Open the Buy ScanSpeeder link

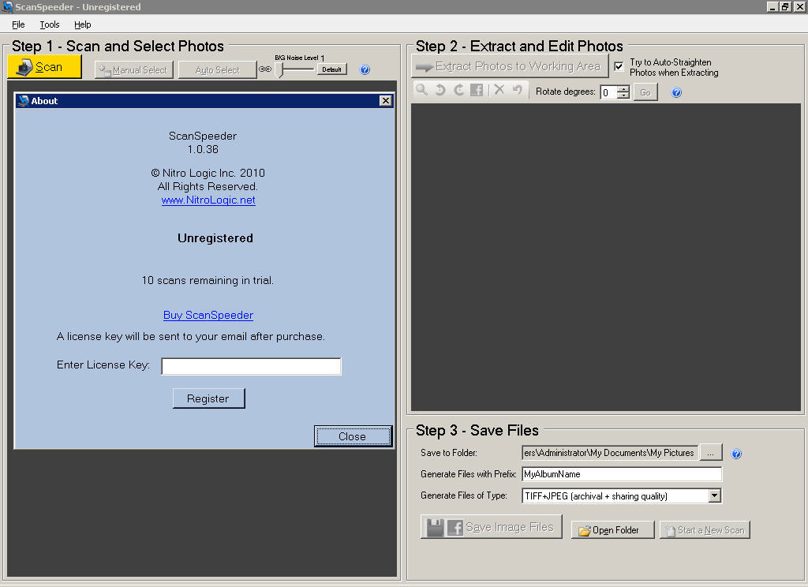coord(208,315)
